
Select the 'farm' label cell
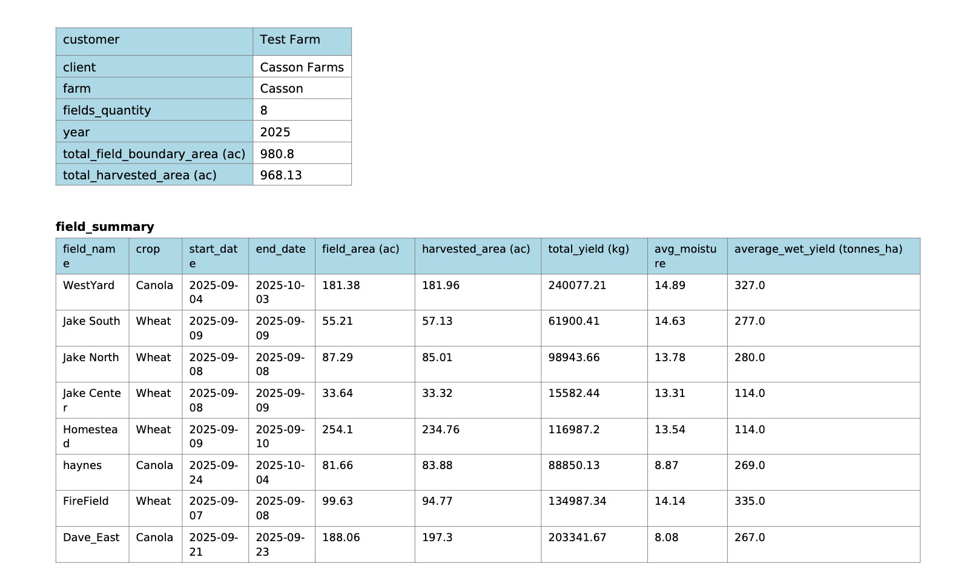154,88
